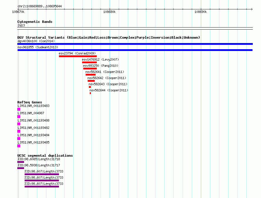Open the nsv582641 (Cooper2011) label
Viewport: 261px width, 198px height.
point(105,72)
